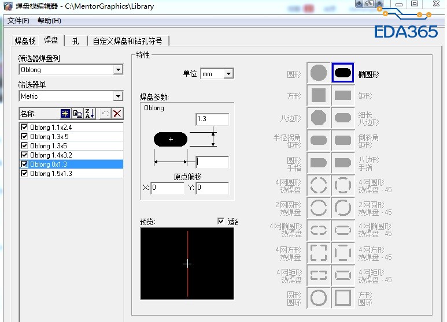This screenshot has width=447, height=322.
Task: Toggle the preview fit (适合) checkbox
Action: (221, 221)
